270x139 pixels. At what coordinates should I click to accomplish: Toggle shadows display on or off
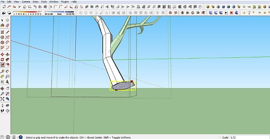coord(9,13)
